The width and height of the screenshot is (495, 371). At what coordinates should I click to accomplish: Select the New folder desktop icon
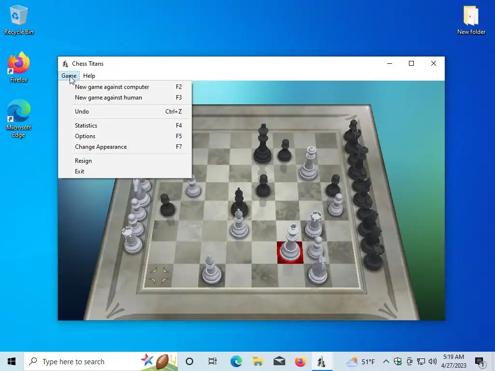click(x=471, y=20)
